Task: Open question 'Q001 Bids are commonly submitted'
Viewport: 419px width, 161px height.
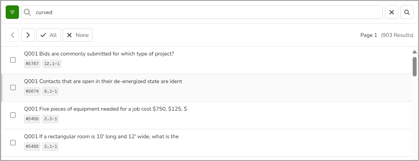Action: 99,54
